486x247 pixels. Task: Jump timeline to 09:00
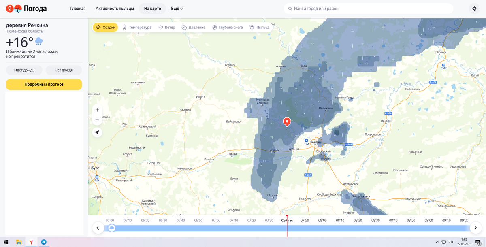click(x=428, y=220)
